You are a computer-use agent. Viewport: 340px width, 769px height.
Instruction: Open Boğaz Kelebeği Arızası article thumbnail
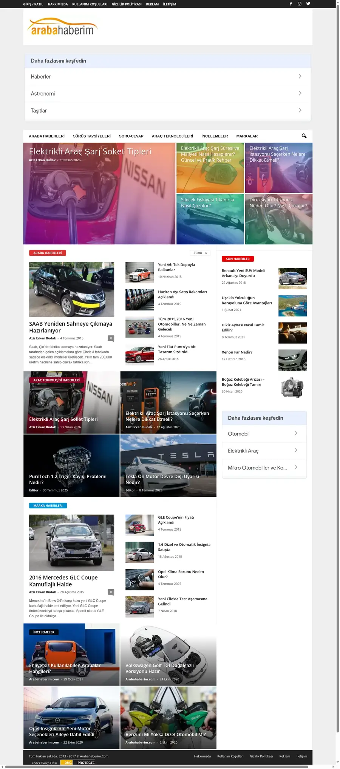293,387
